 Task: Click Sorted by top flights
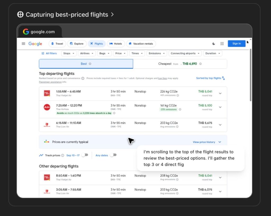[x=209, y=78]
